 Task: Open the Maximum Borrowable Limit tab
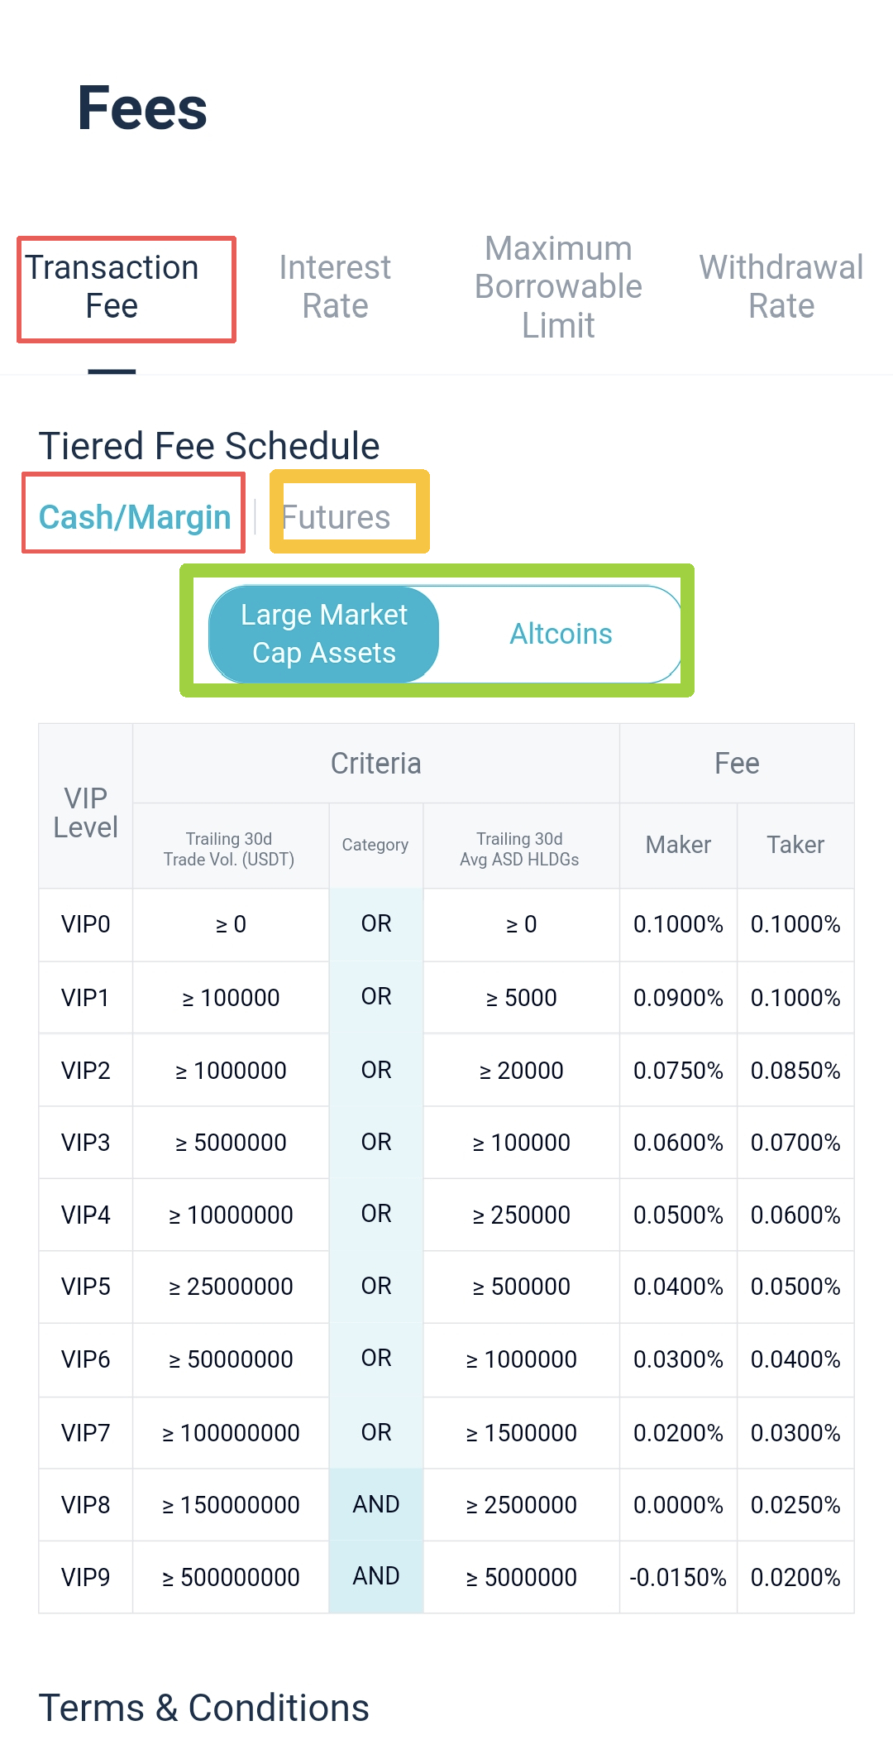point(558,287)
